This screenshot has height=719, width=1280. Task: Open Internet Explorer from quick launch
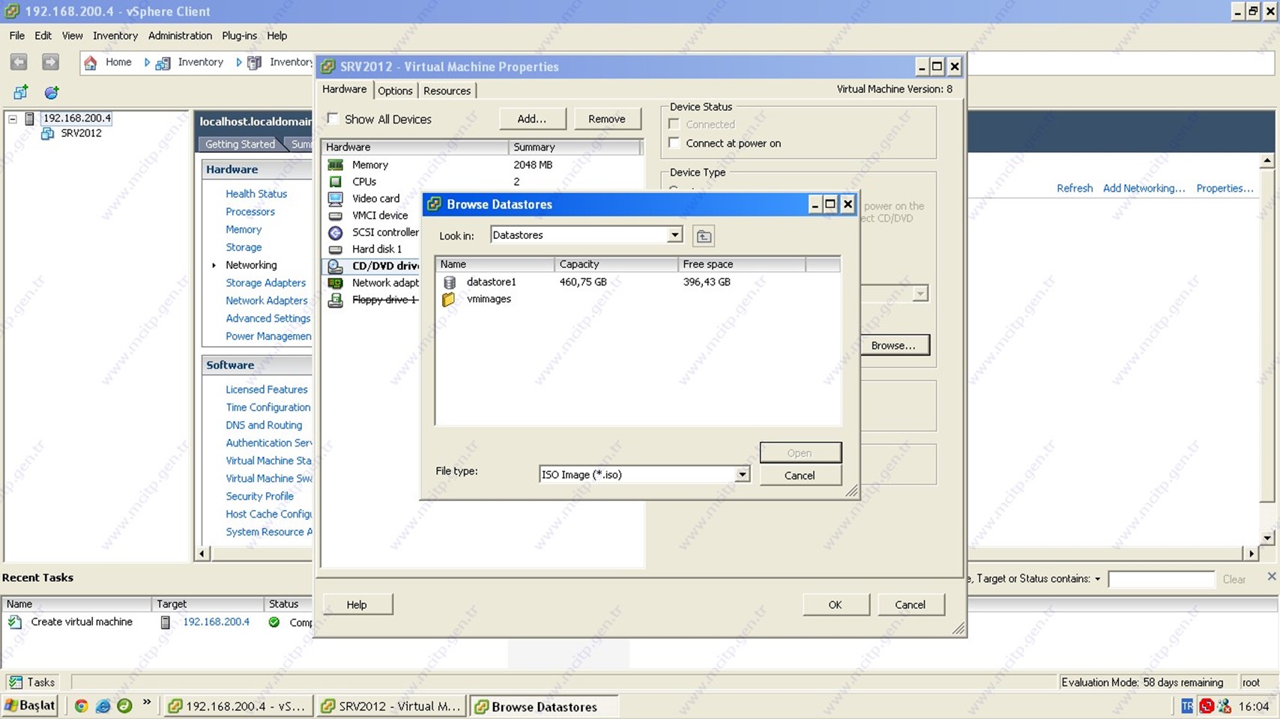pyautogui.click(x=103, y=706)
